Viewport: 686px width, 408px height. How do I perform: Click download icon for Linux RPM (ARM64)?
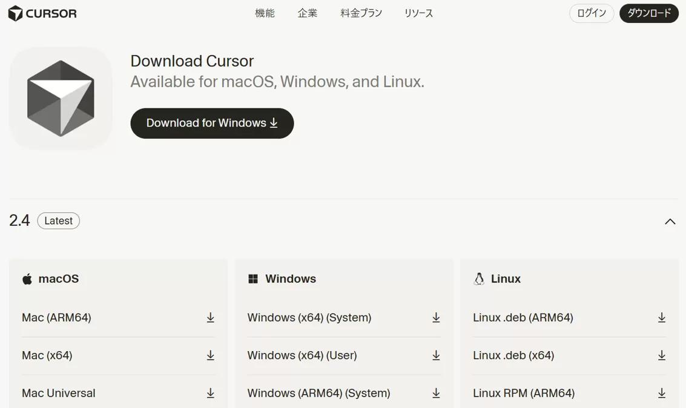[x=662, y=393]
